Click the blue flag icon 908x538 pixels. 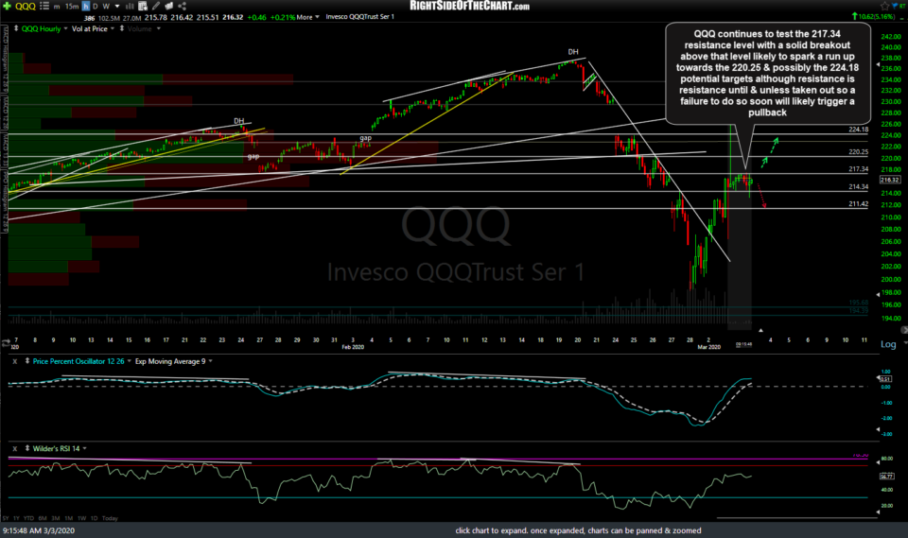click(x=894, y=6)
